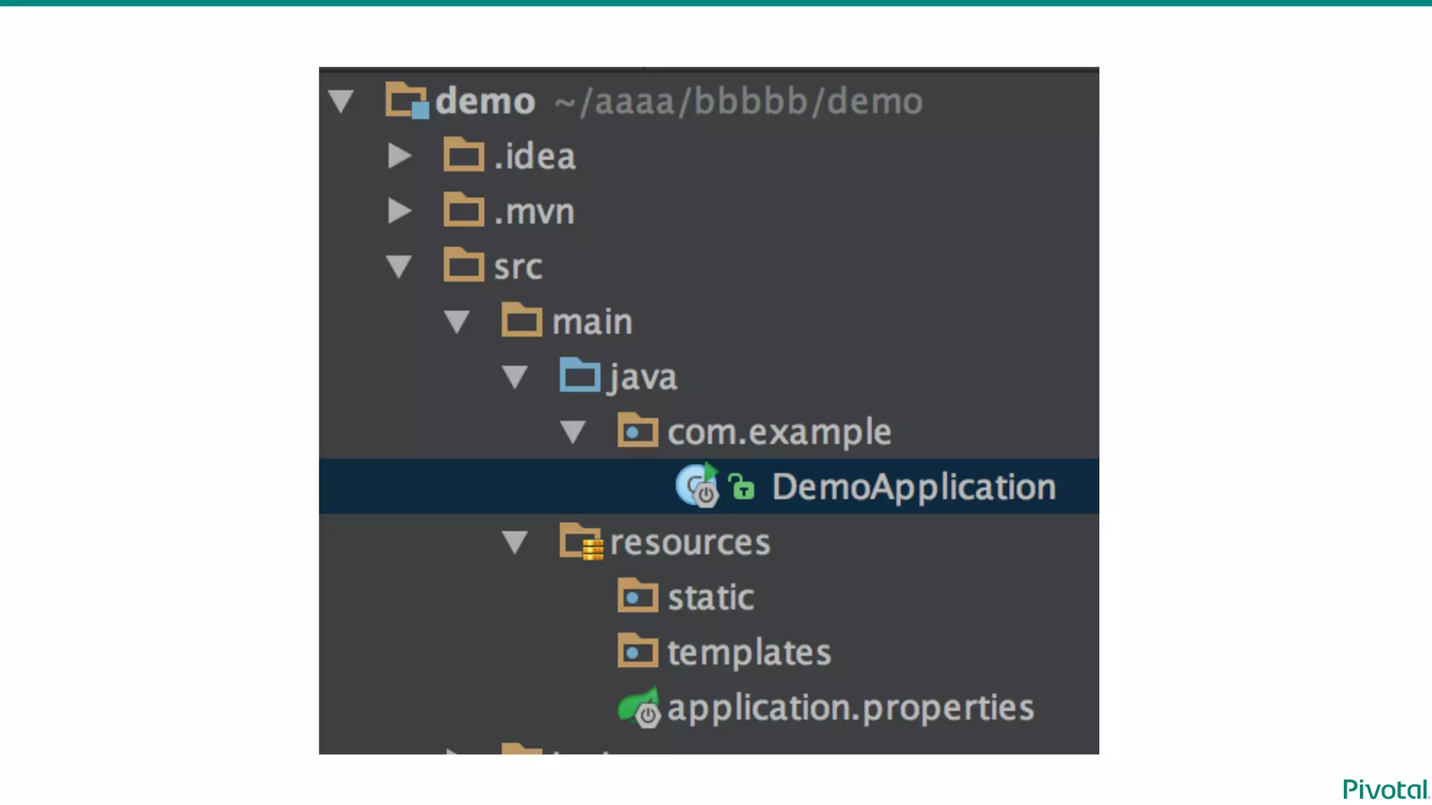The height and width of the screenshot is (805, 1432).
Task: Collapse the com.example package arrow
Action: coord(573,432)
